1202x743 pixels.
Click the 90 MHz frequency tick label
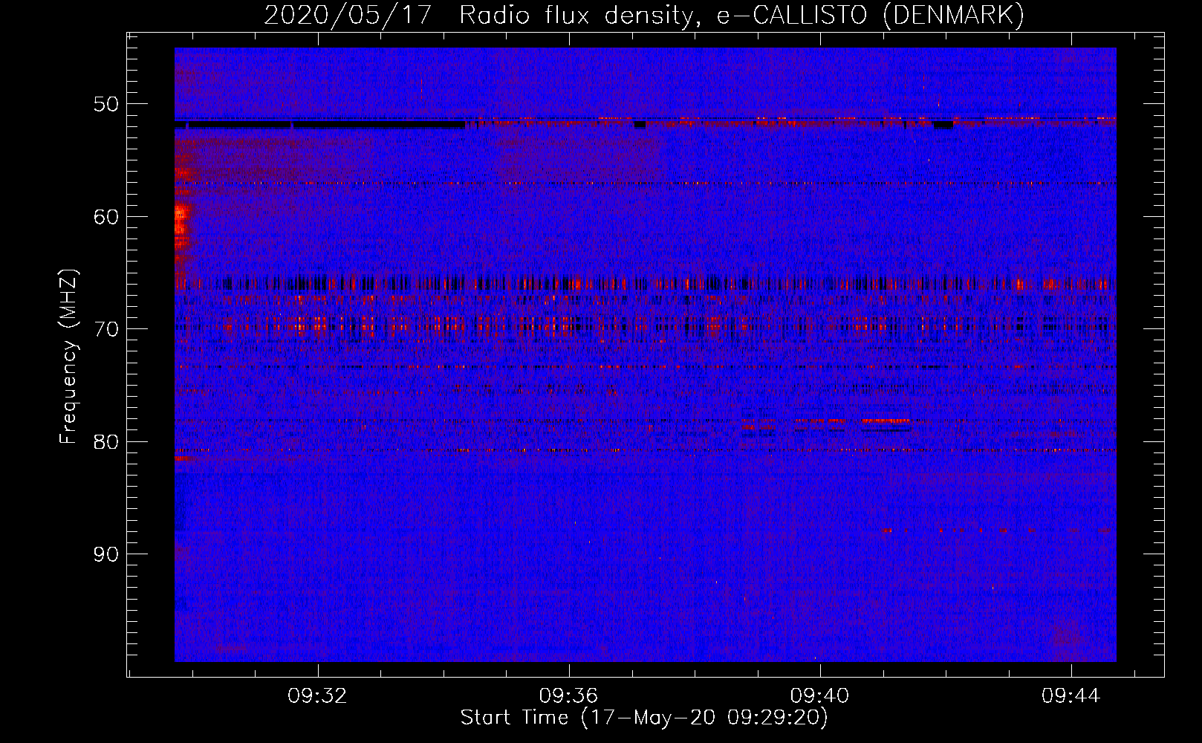pos(106,554)
